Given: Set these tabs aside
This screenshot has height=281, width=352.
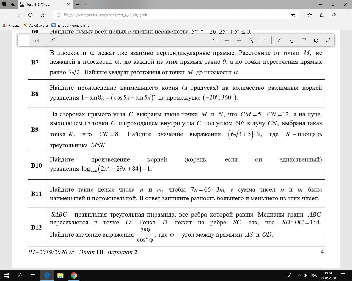Looking at the screenshot, I should tap(13, 4).
